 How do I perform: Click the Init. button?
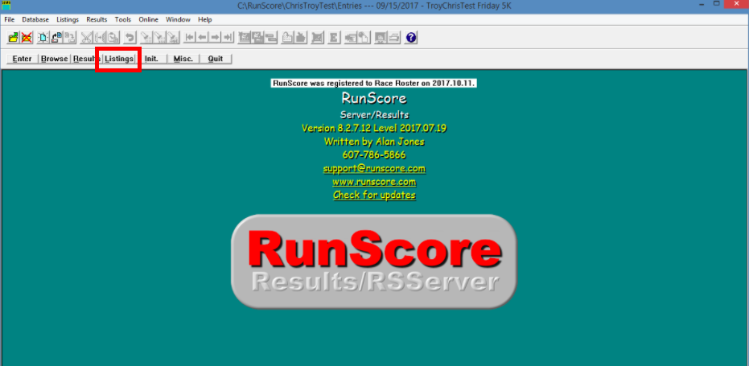150,59
